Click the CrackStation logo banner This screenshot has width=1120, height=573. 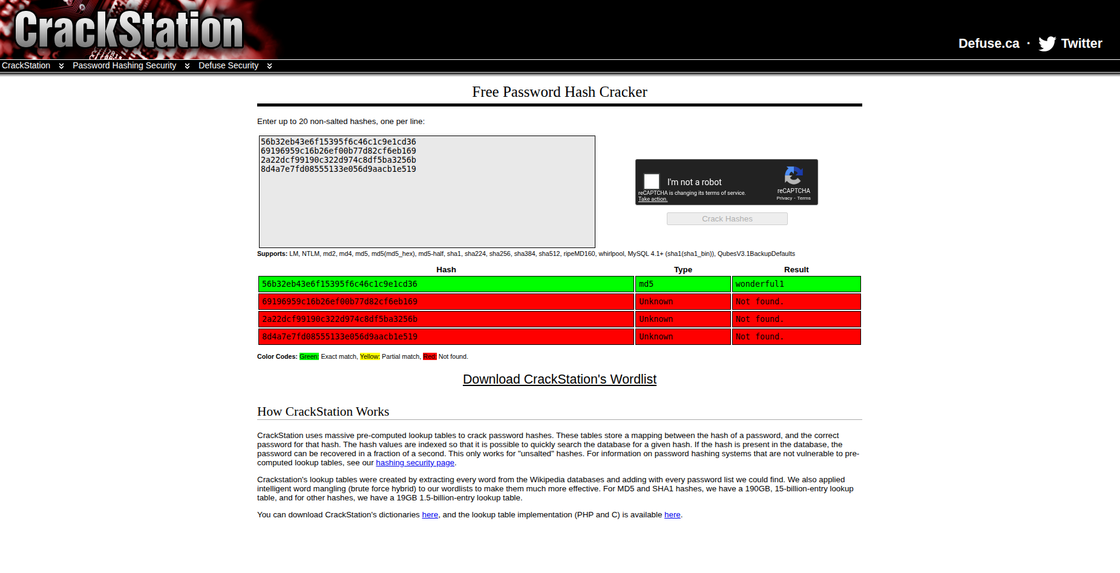pos(129,30)
